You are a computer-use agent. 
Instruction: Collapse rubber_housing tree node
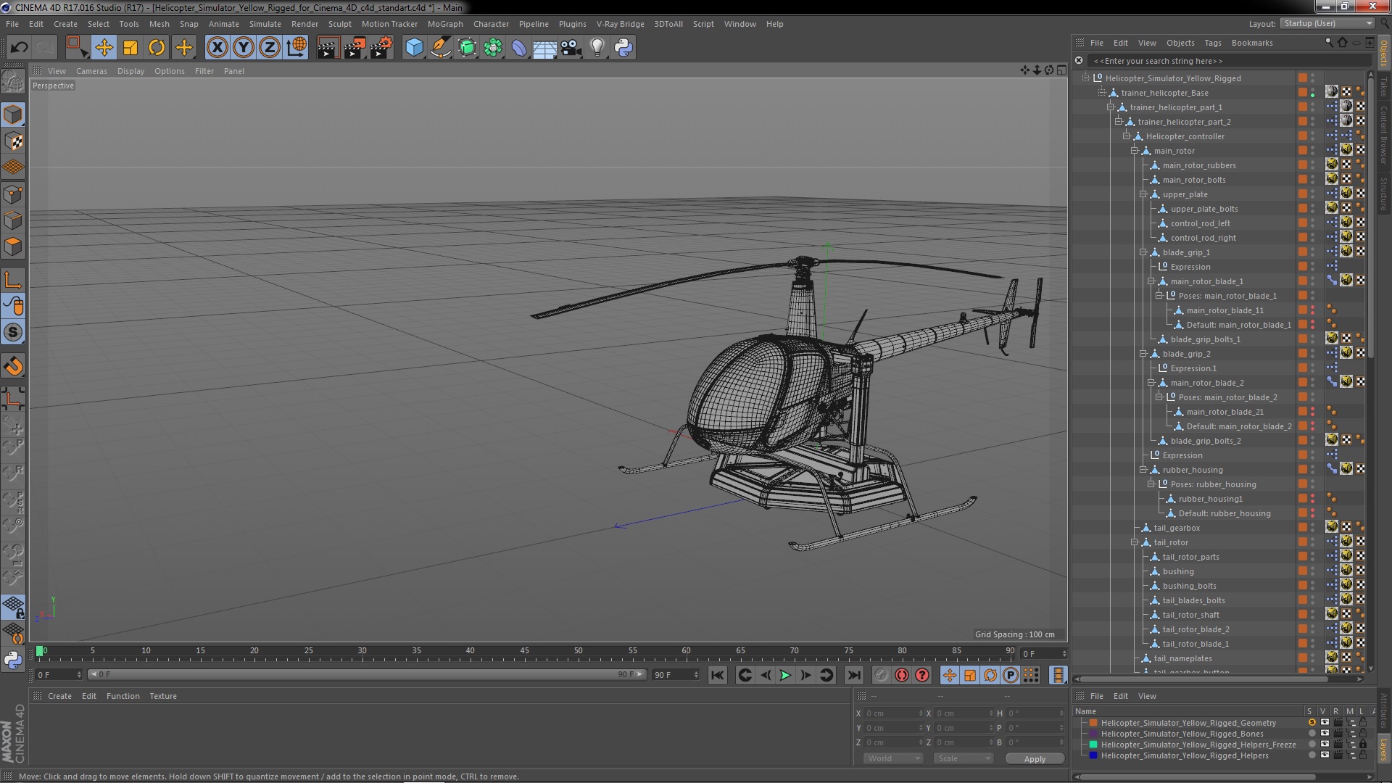click(1143, 470)
